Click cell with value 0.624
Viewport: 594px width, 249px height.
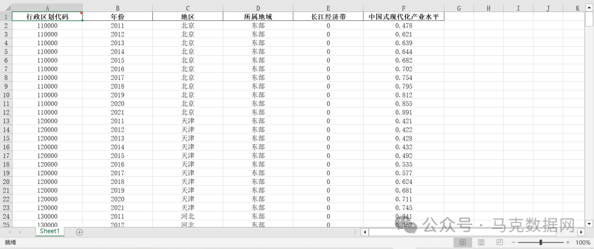[404, 181]
